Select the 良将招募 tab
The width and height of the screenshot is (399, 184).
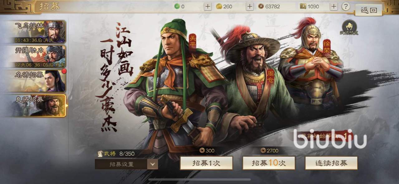pyautogui.click(x=39, y=106)
